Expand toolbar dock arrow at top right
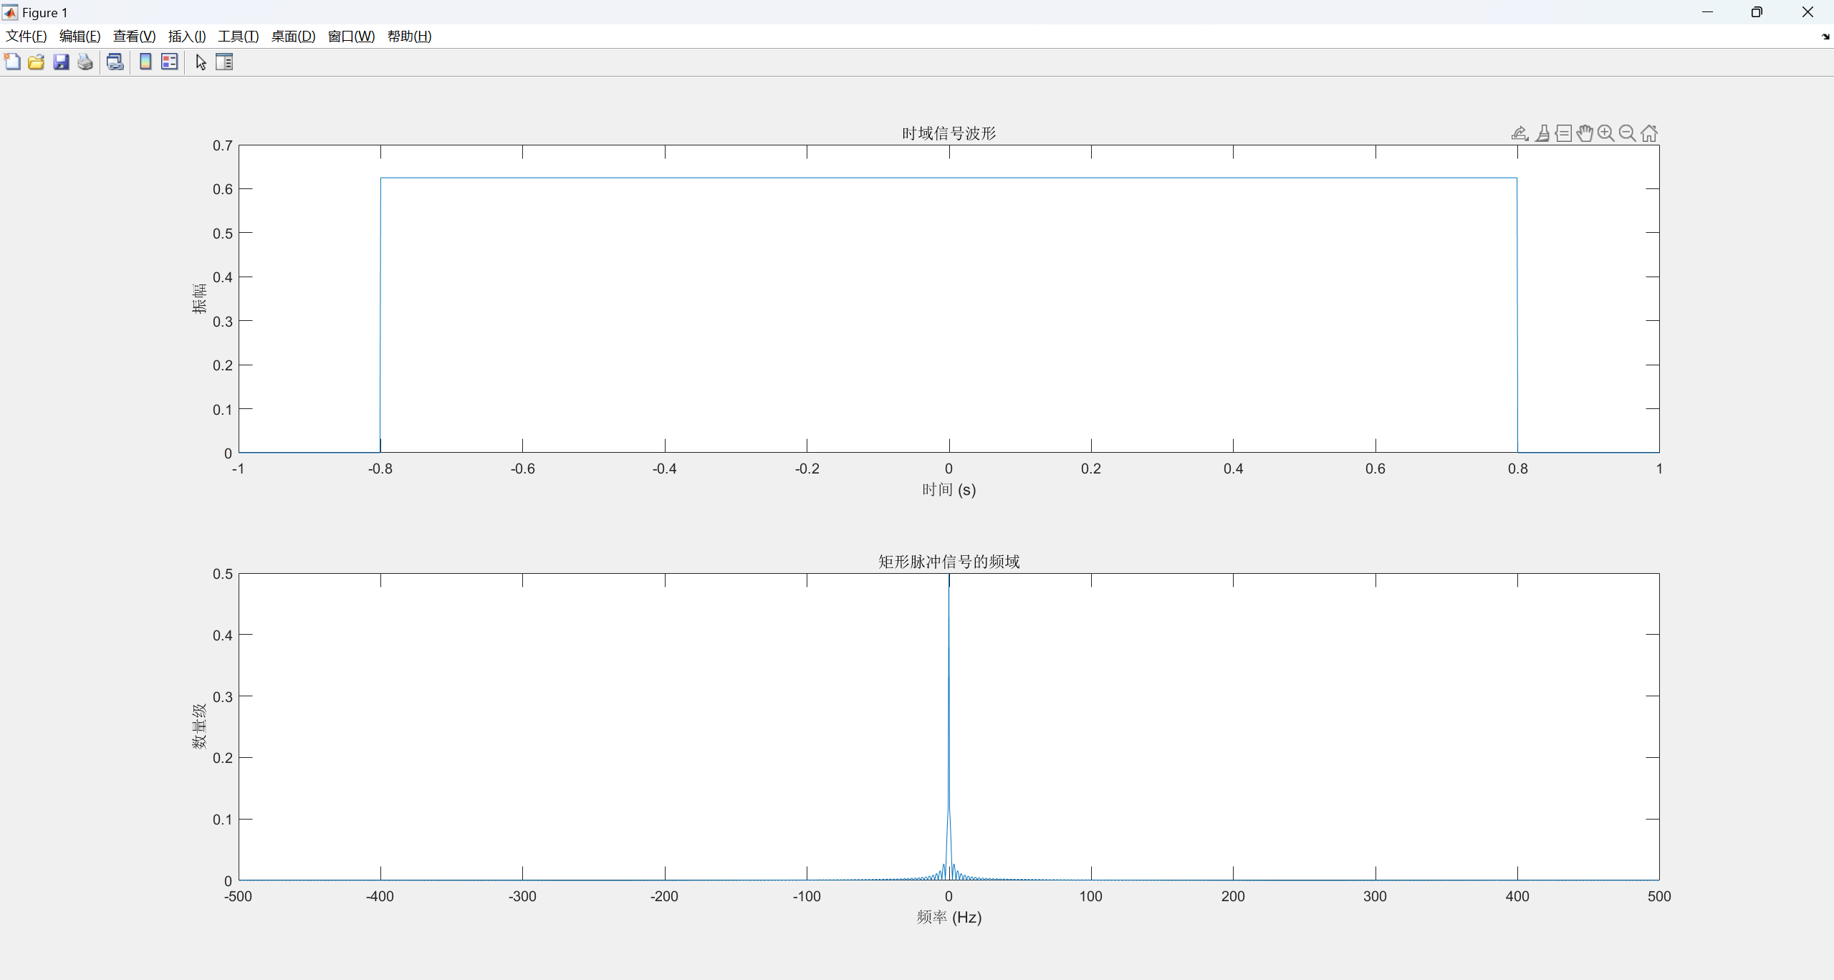This screenshot has height=980, width=1834. [x=1825, y=37]
